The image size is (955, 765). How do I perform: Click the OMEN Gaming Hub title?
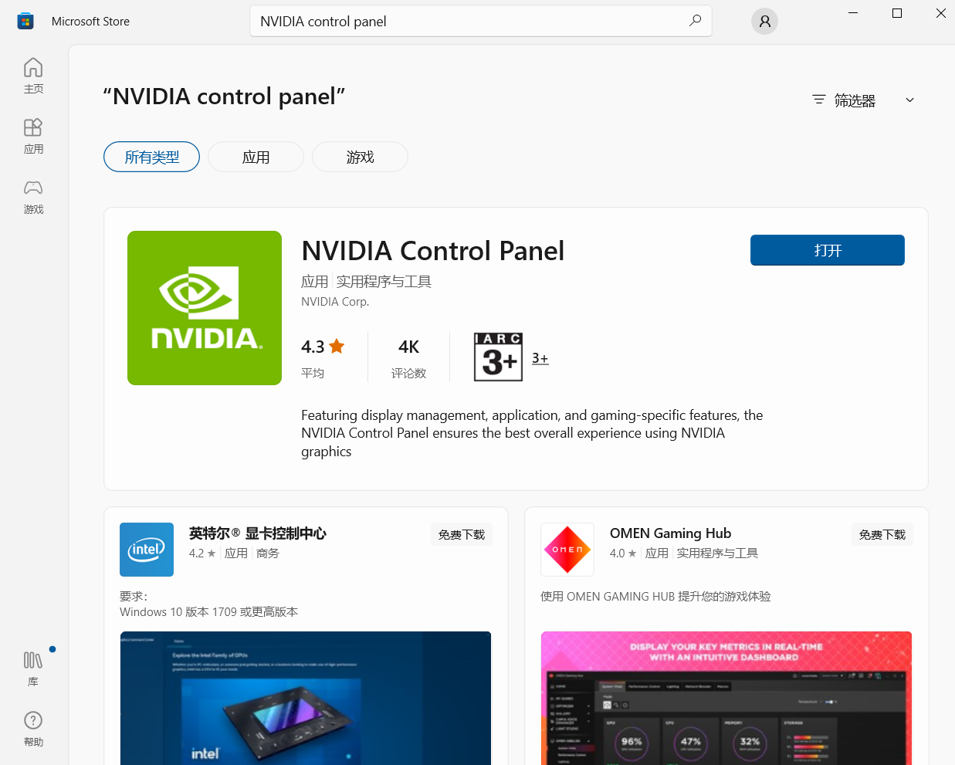pos(670,533)
